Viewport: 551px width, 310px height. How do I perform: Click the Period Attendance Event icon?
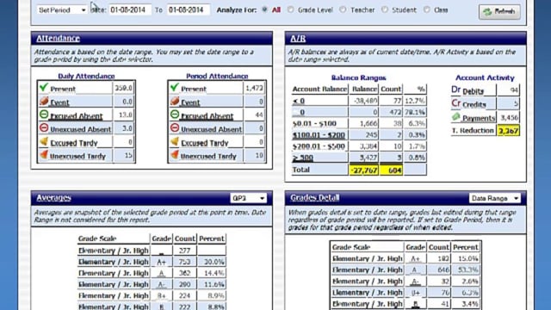[175, 102]
